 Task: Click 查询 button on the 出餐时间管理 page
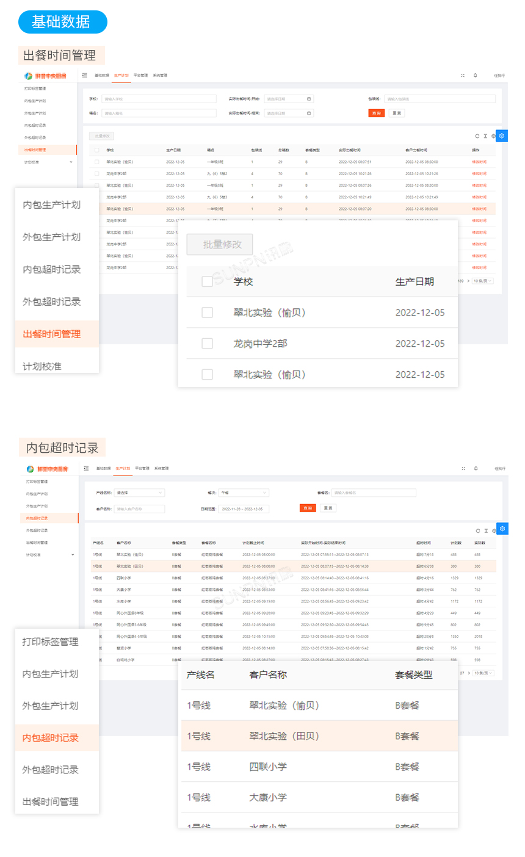point(377,113)
